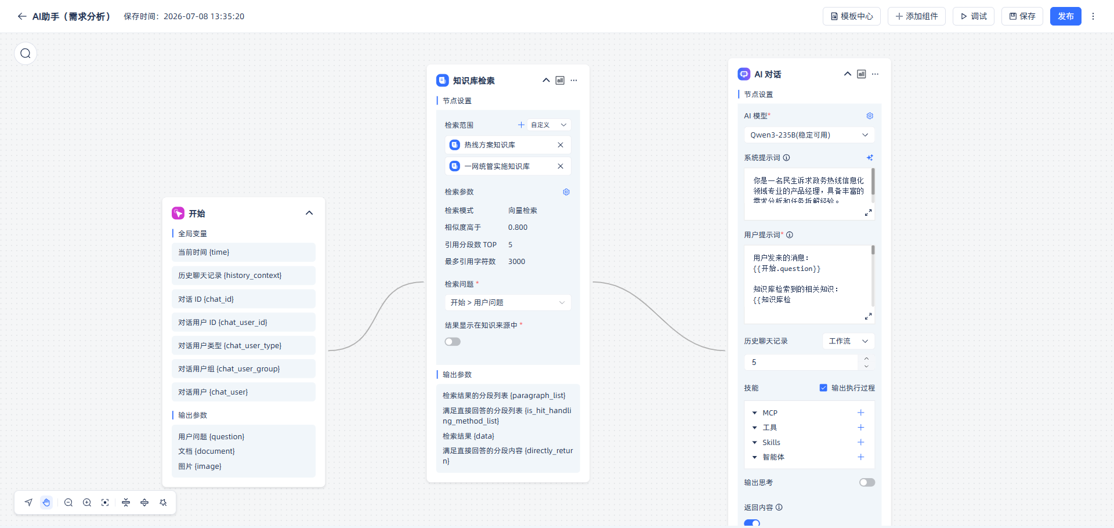
Task: Click the auto-layout beautify icon
Action: tap(163, 502)
